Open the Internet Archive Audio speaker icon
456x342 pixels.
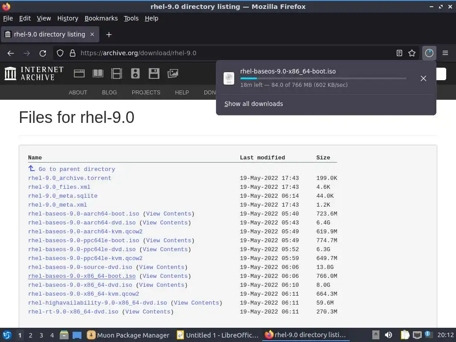click(x=135, y=73)
